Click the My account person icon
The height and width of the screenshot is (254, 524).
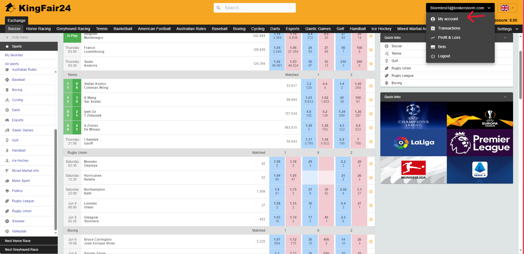pyautogui.click(x=433, y=19)
